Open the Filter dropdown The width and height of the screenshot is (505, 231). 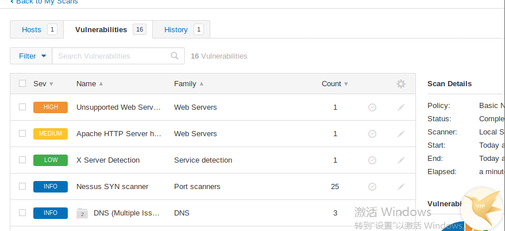(31, 56)
